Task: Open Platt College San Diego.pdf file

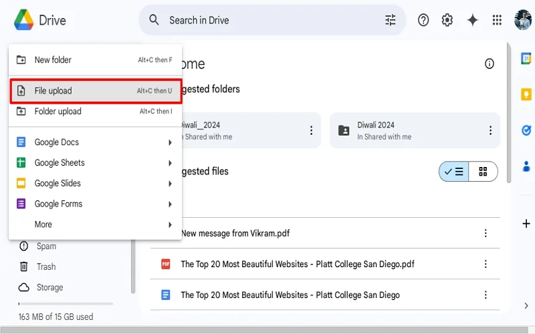Action: (x=298, y=264)
